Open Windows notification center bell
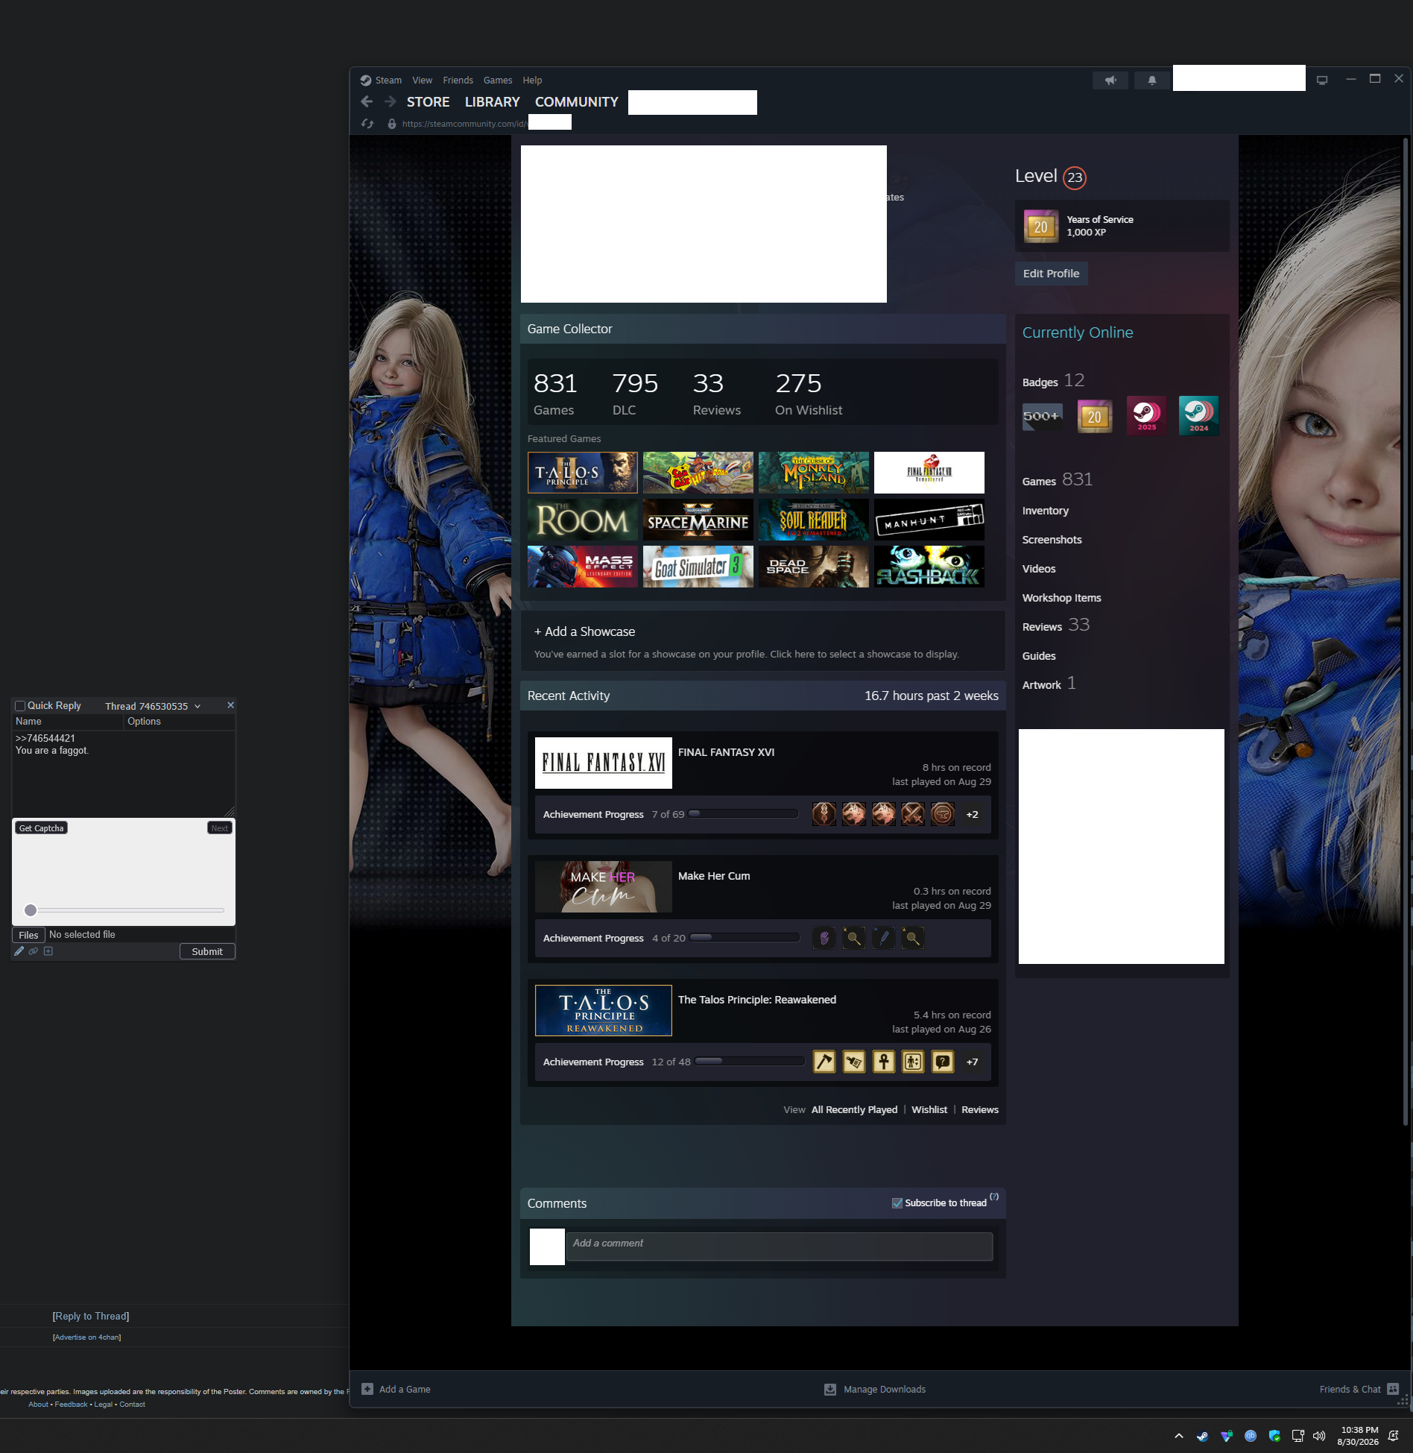Screen dimensions: 1413x1453 click(1393, 1436)
